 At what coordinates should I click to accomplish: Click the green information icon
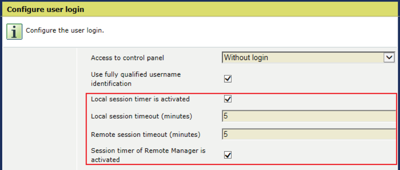[x=14, y=32]
